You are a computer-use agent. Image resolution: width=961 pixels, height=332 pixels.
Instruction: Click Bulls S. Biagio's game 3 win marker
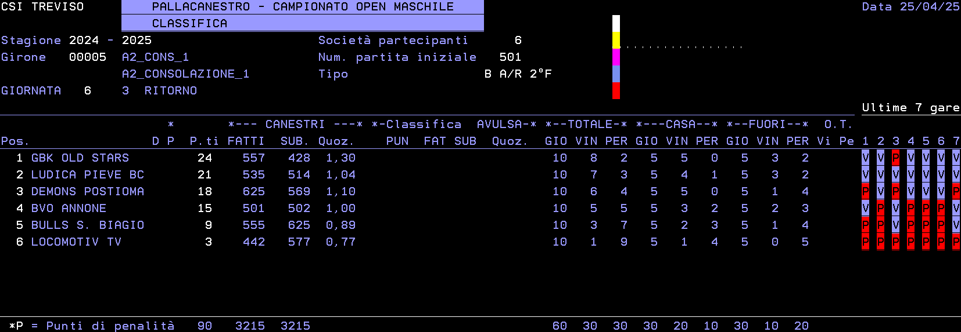(895, 225)
